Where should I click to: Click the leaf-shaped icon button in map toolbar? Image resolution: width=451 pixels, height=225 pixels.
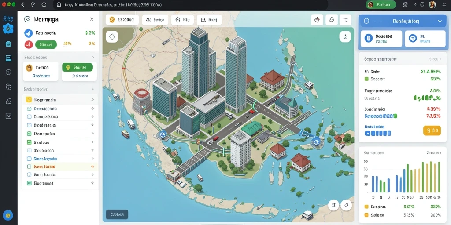click(x=332, y=20)
